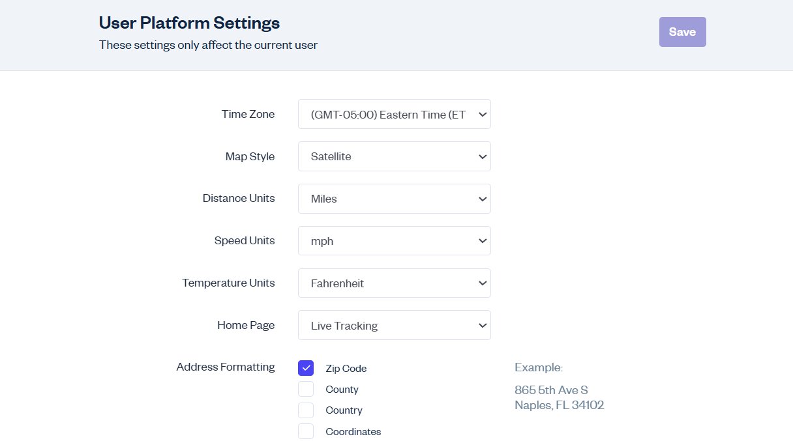The width and height of the screenshot is (793, 441).
Task: Click the Temperature Units label
Action: point(228,283)
